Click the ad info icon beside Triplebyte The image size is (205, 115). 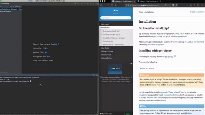pyautogui.click(x=131, y=64)
